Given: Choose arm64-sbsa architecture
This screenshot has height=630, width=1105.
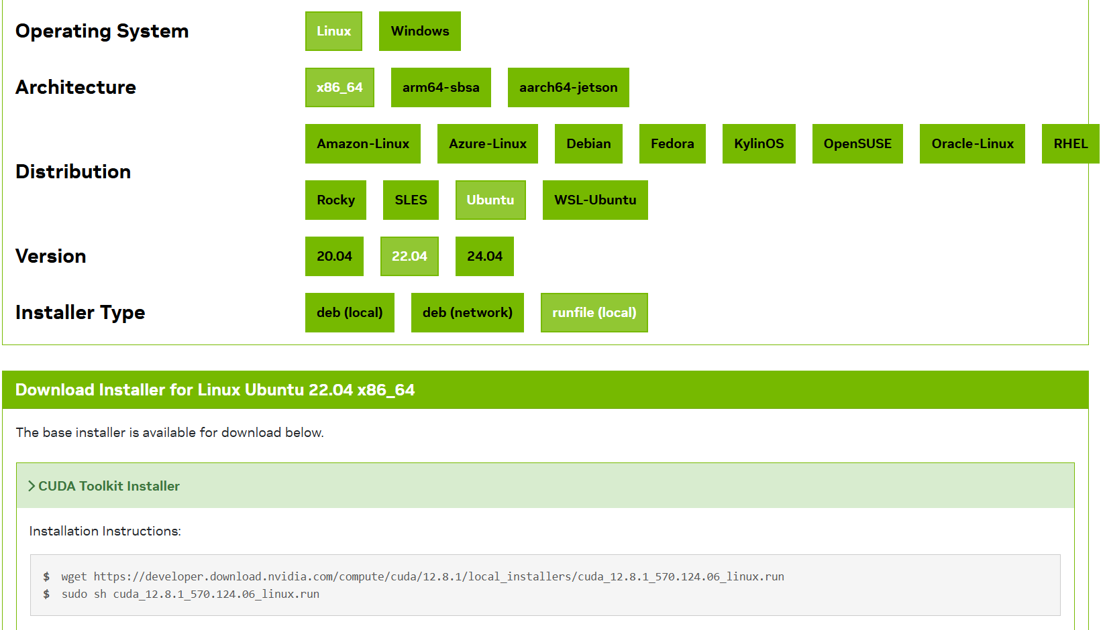Looking at the screenshot, I should pyautogui.click(x=441, y=87).
